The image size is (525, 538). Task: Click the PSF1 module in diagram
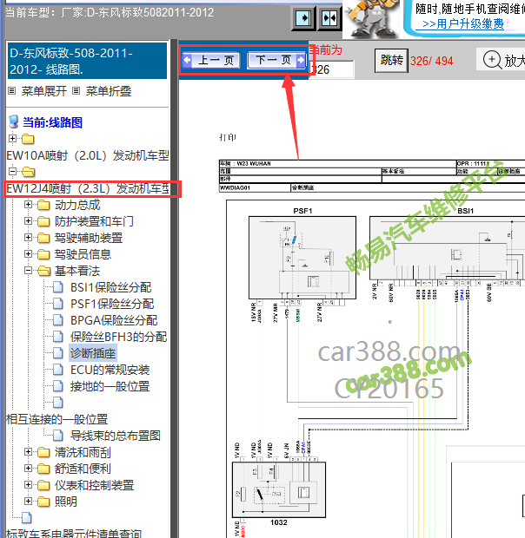pyautogui.click(x=302, y=258)
